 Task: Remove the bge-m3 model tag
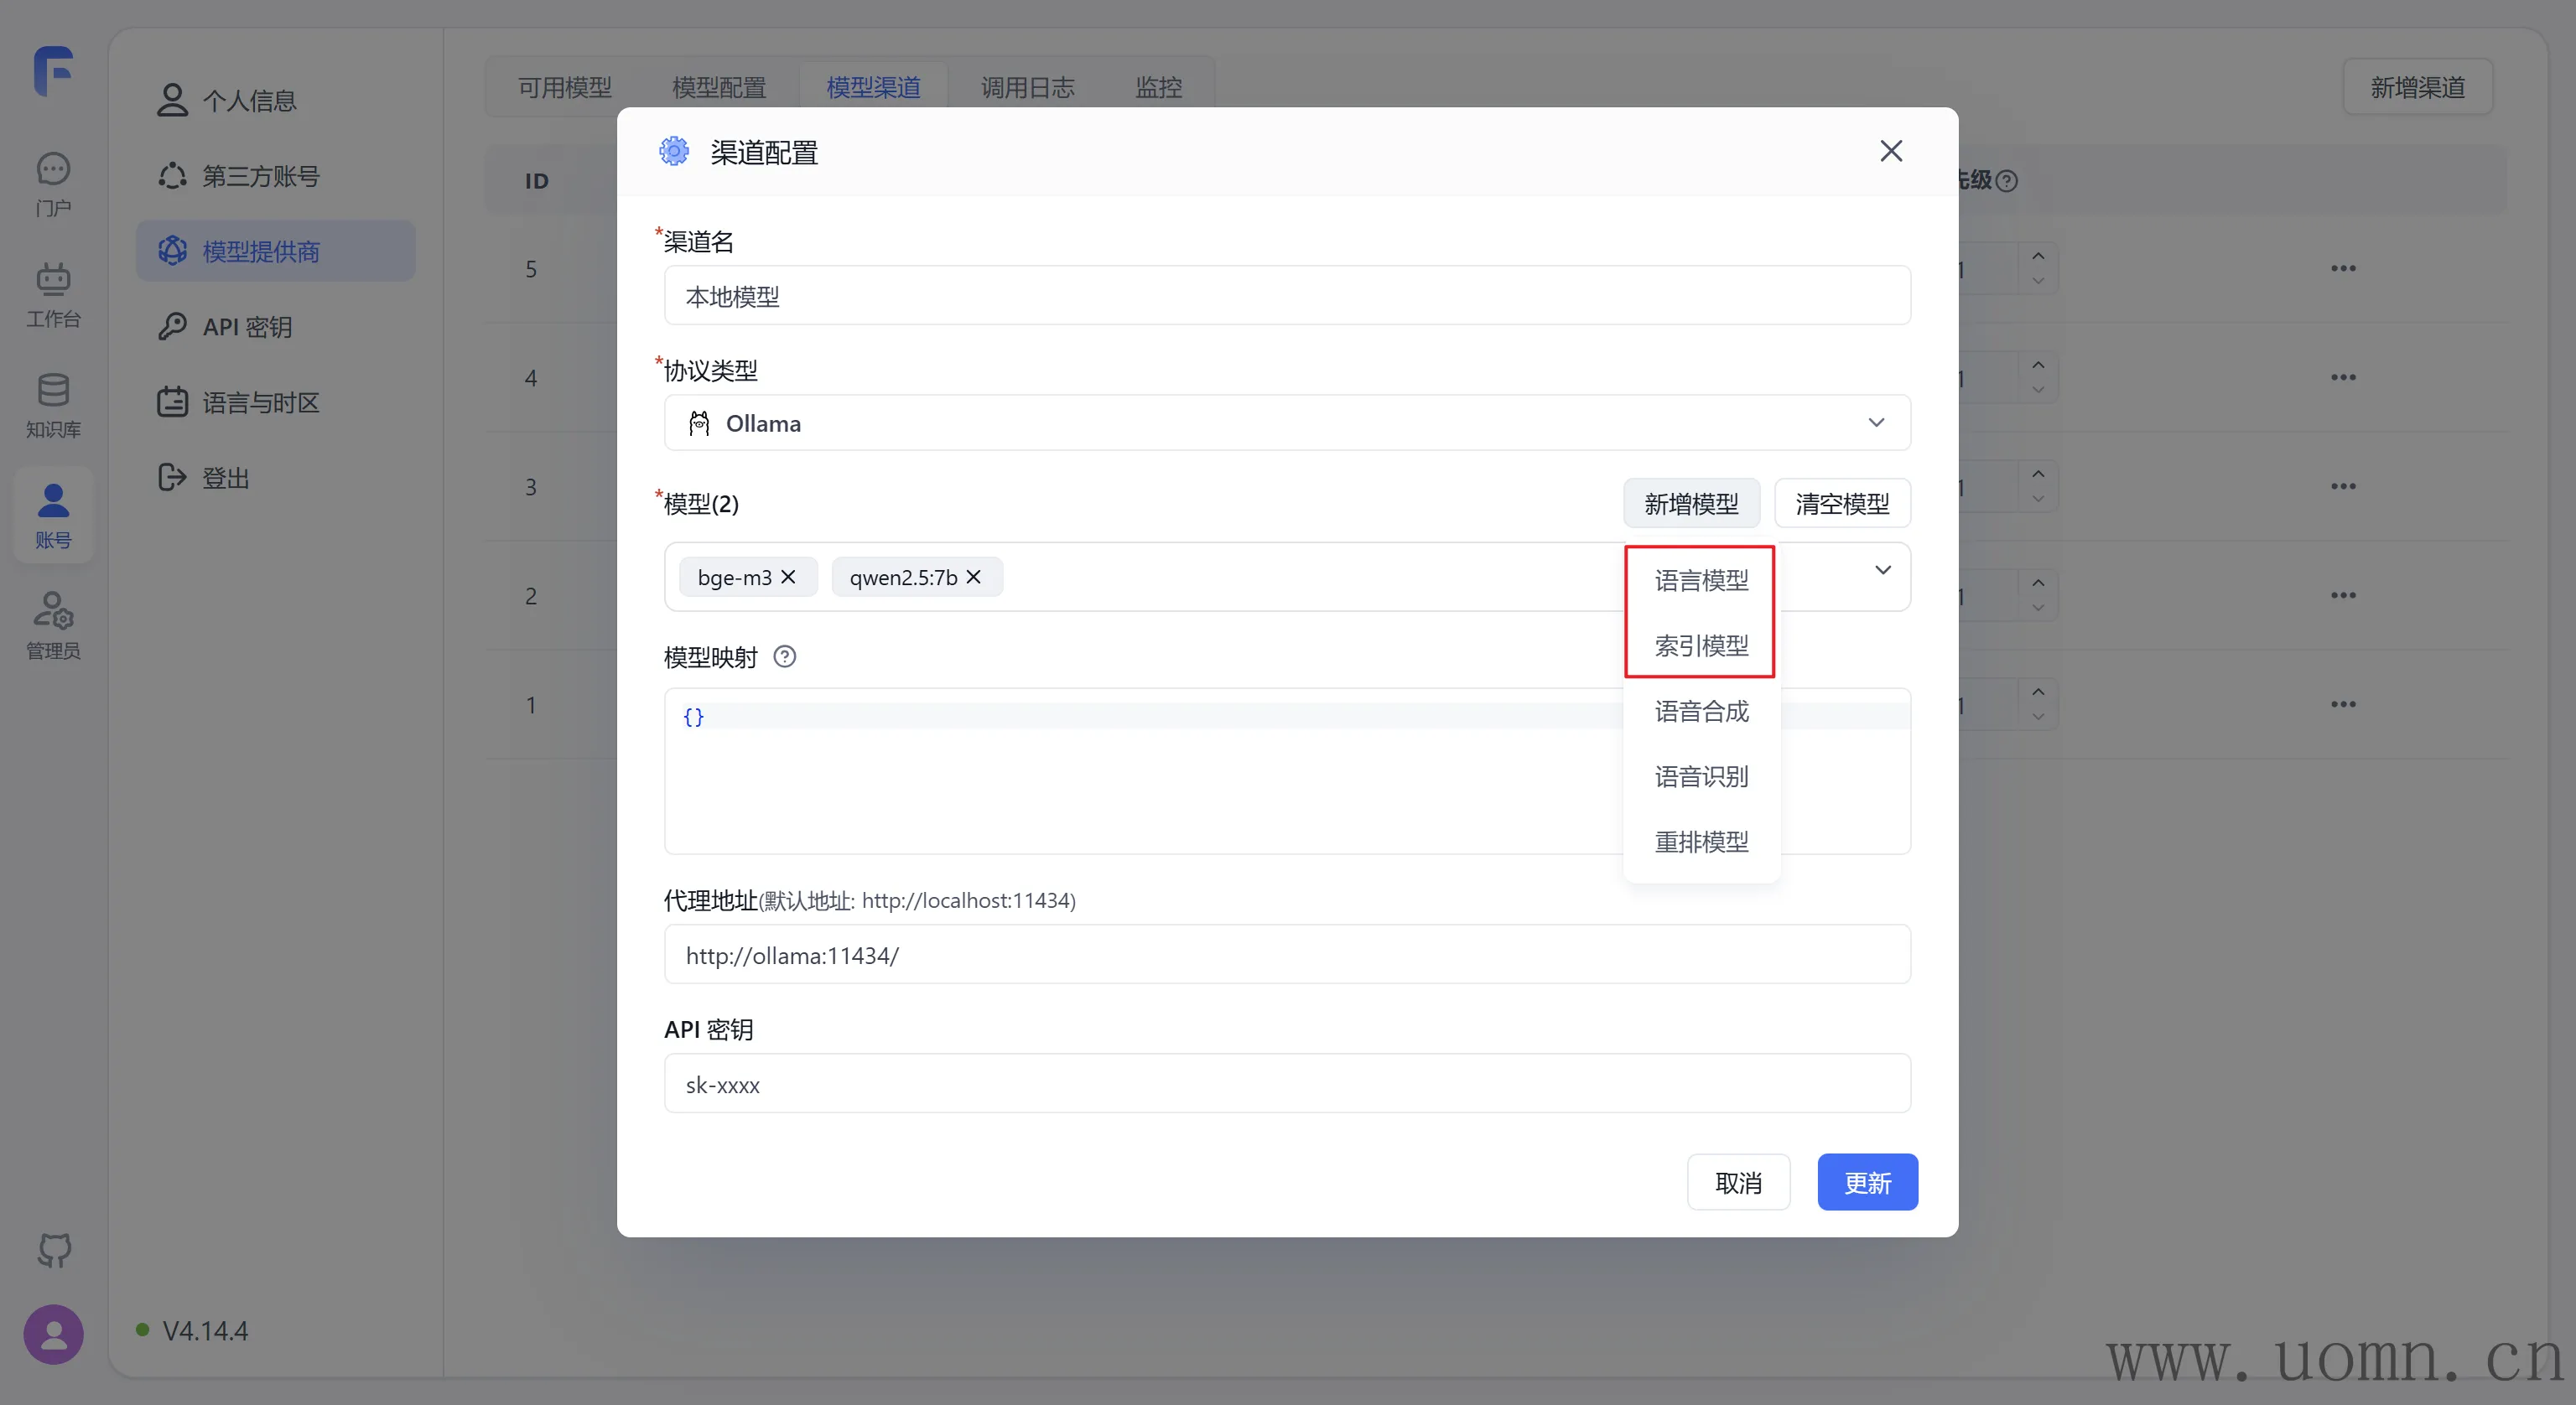click(788, 577)
